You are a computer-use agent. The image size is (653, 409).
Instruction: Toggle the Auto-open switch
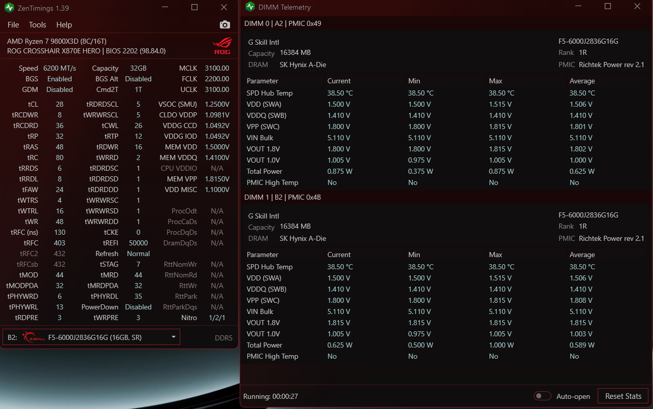point(542,396)
